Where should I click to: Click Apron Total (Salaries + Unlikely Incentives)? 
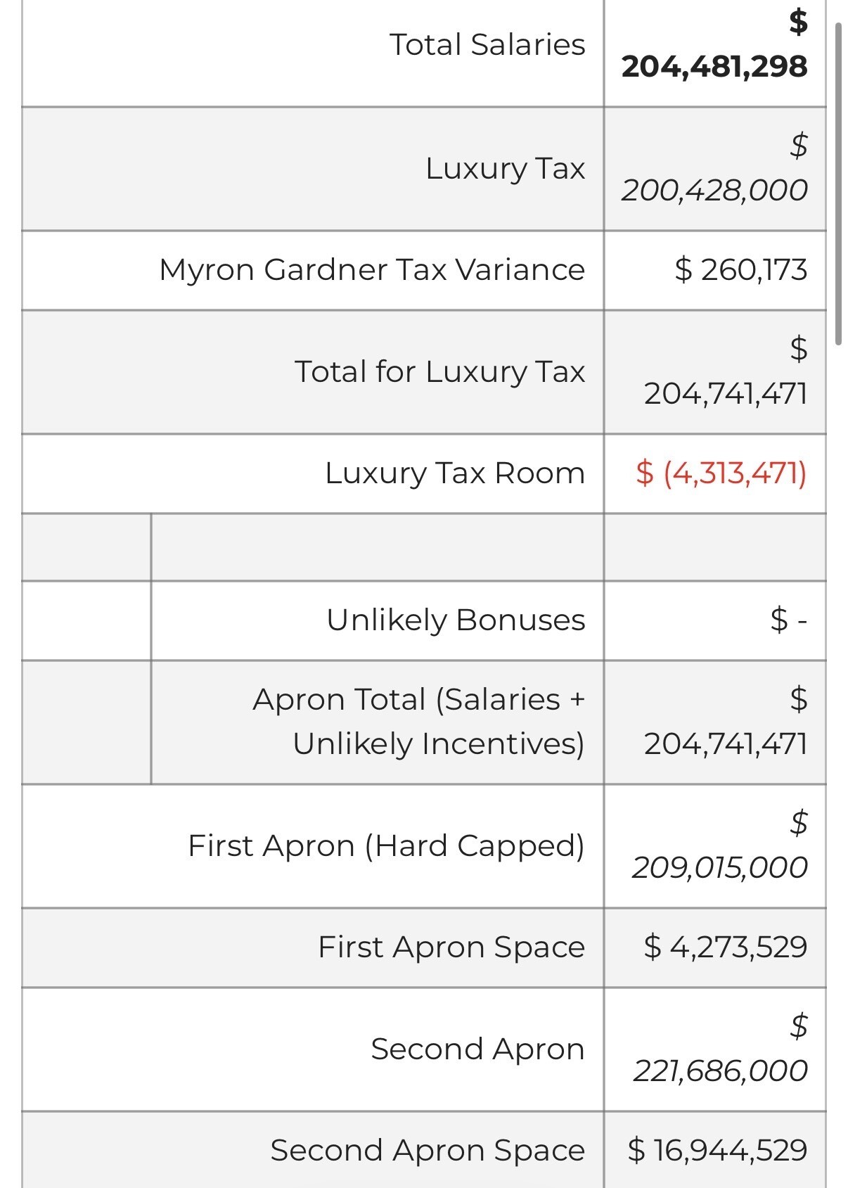418,722
